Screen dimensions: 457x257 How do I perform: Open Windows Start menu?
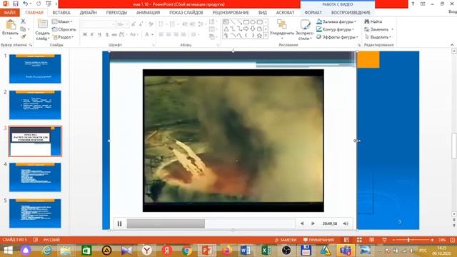[x=8, y=251]
